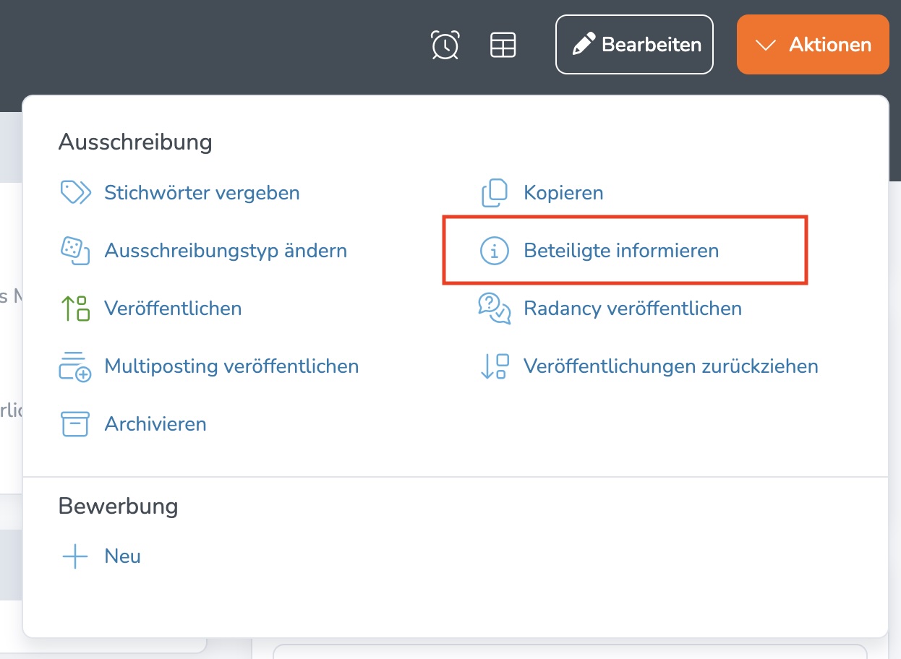Screen dimensions: 901x659
Task: Select Archivieren menu entry
Action: 155,423
